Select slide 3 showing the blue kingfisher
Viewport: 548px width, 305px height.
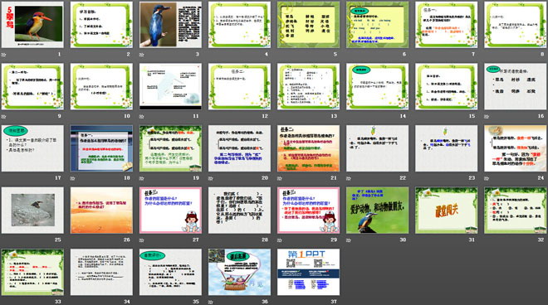[170, 25]
